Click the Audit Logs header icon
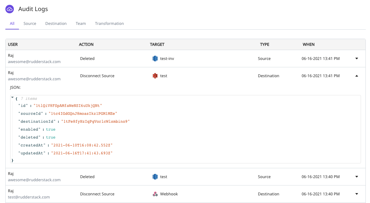The height and width of the screenshot is (203, 370). point(9,9)
